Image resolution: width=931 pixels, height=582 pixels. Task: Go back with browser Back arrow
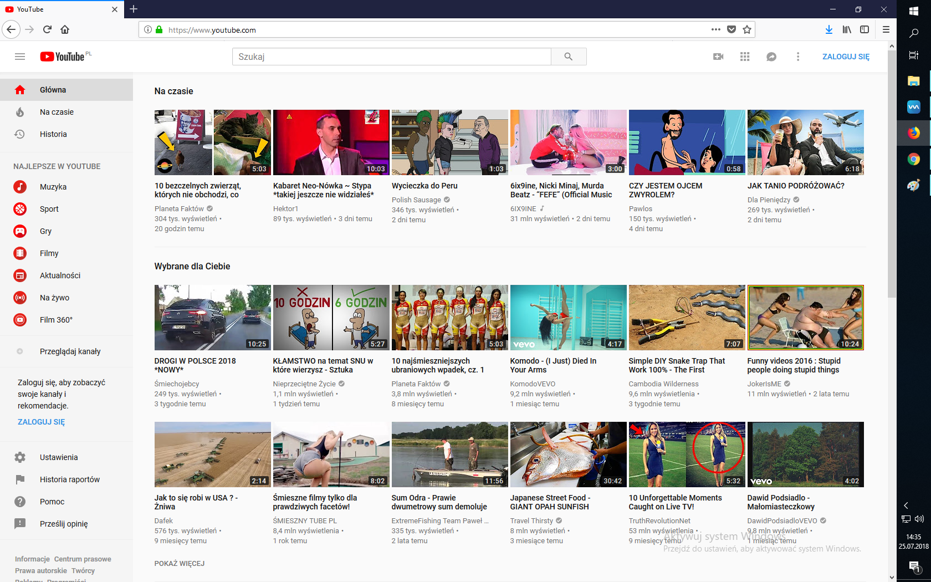click(x=11, y=29)
